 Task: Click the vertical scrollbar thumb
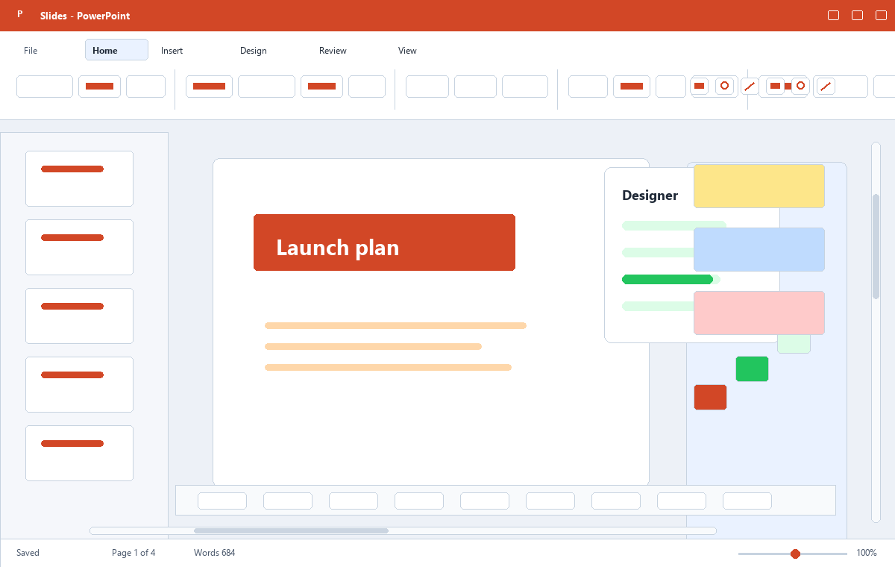pos(876,246)
